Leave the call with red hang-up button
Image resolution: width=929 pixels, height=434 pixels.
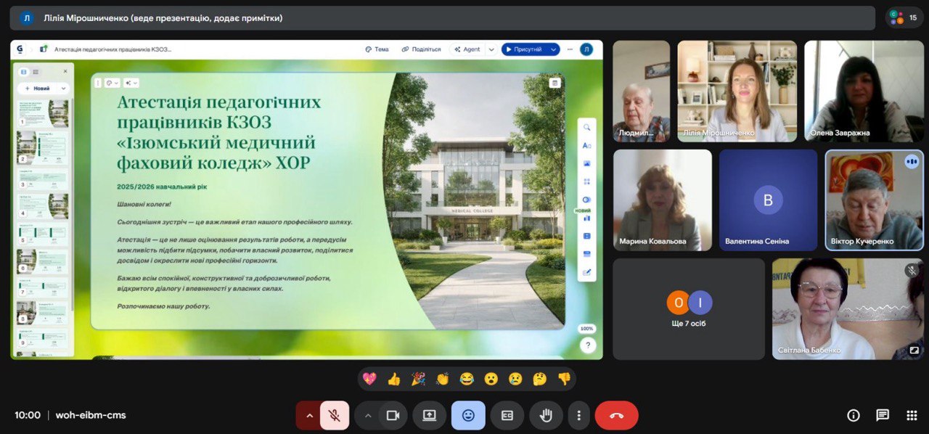click(616, 415)
